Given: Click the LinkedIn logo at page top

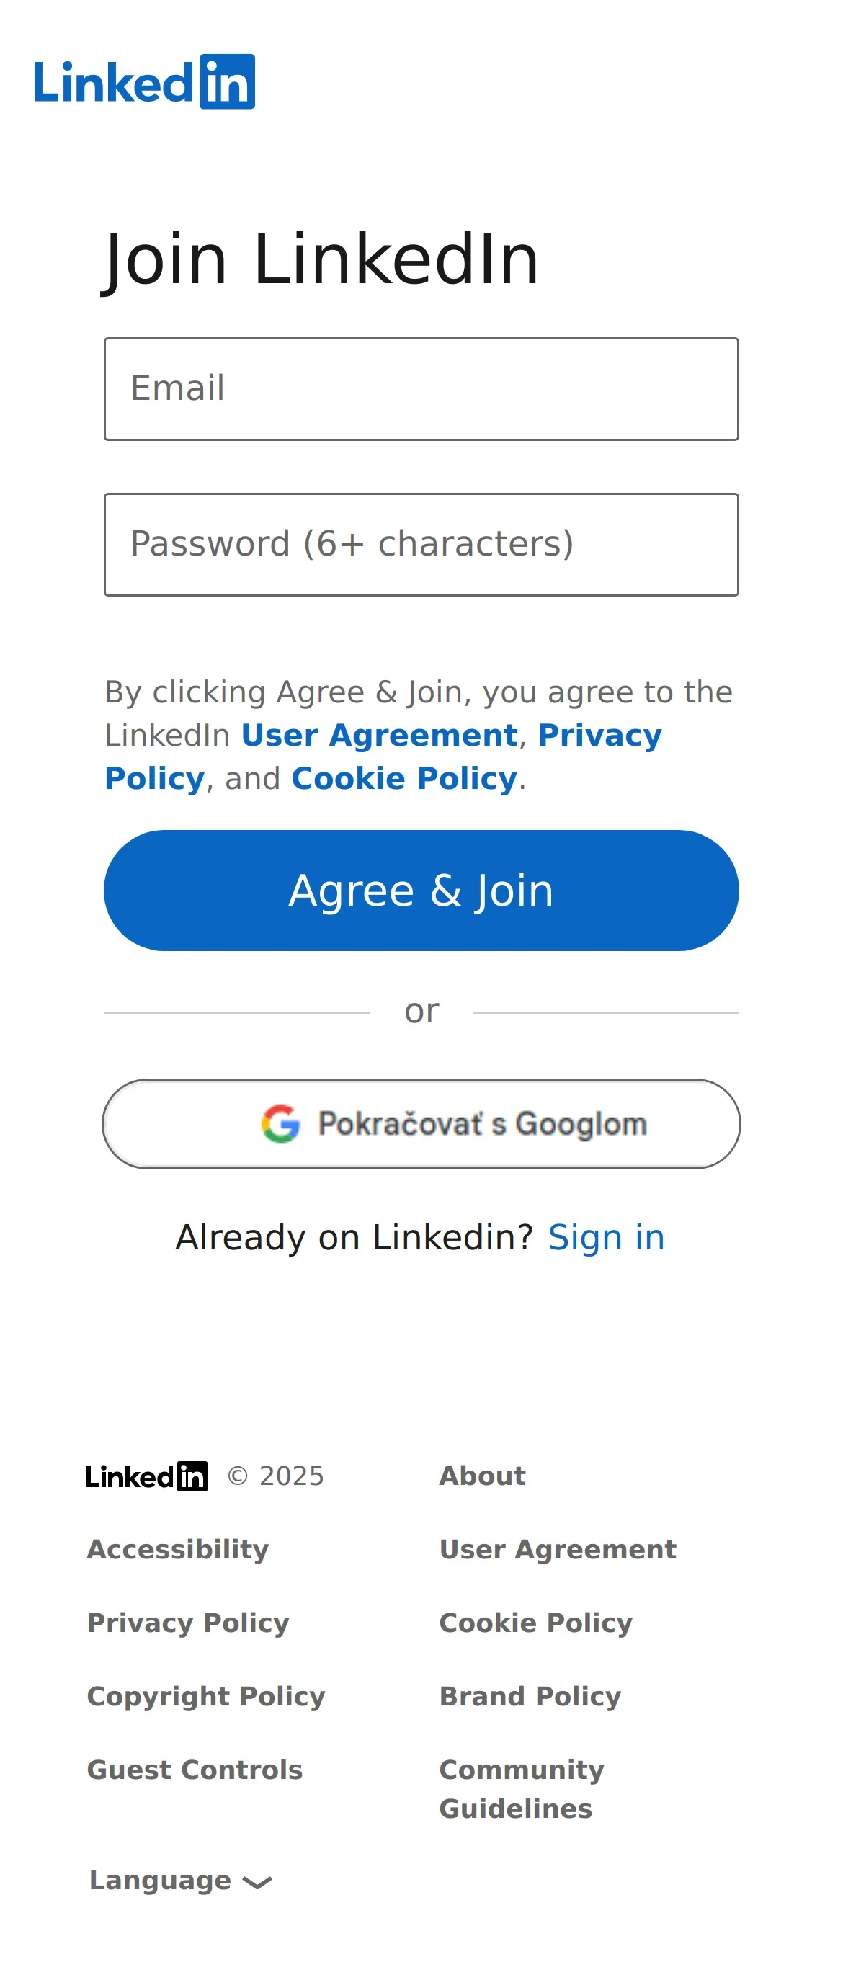Looking at the screenshot, I should pos(144,81).
